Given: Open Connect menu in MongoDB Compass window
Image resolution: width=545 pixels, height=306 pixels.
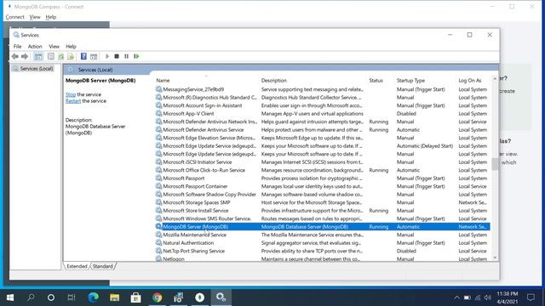Looking at the screenshot, I should click(x=15, y=17).
